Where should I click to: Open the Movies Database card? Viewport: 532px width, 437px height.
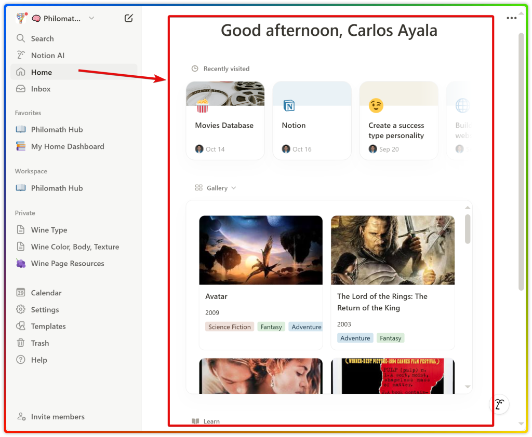[225, 121]
